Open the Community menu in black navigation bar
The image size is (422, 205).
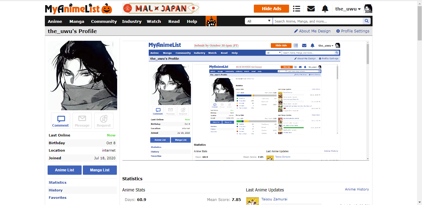(104, 21)
